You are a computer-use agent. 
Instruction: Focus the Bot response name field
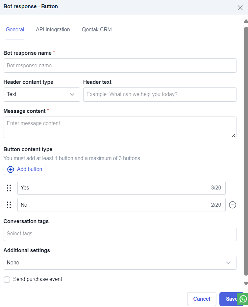click(120, 66)
